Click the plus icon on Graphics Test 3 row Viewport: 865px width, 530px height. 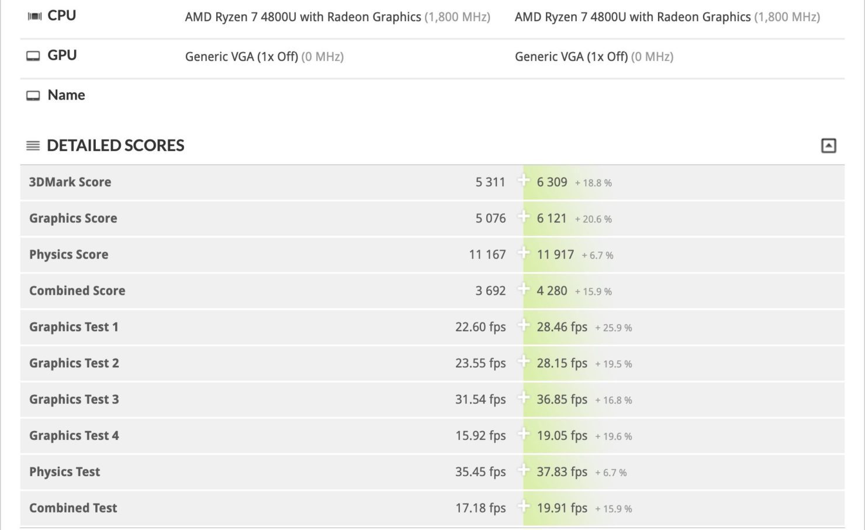click(524, 400)
